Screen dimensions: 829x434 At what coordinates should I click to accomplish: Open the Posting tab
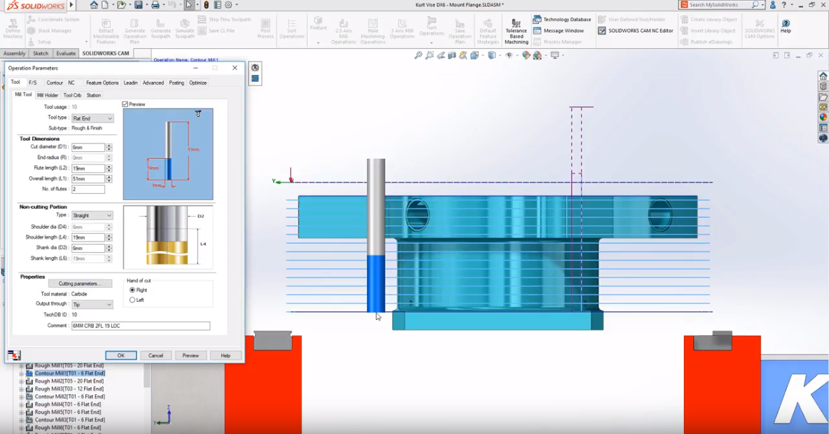point(177,83)
